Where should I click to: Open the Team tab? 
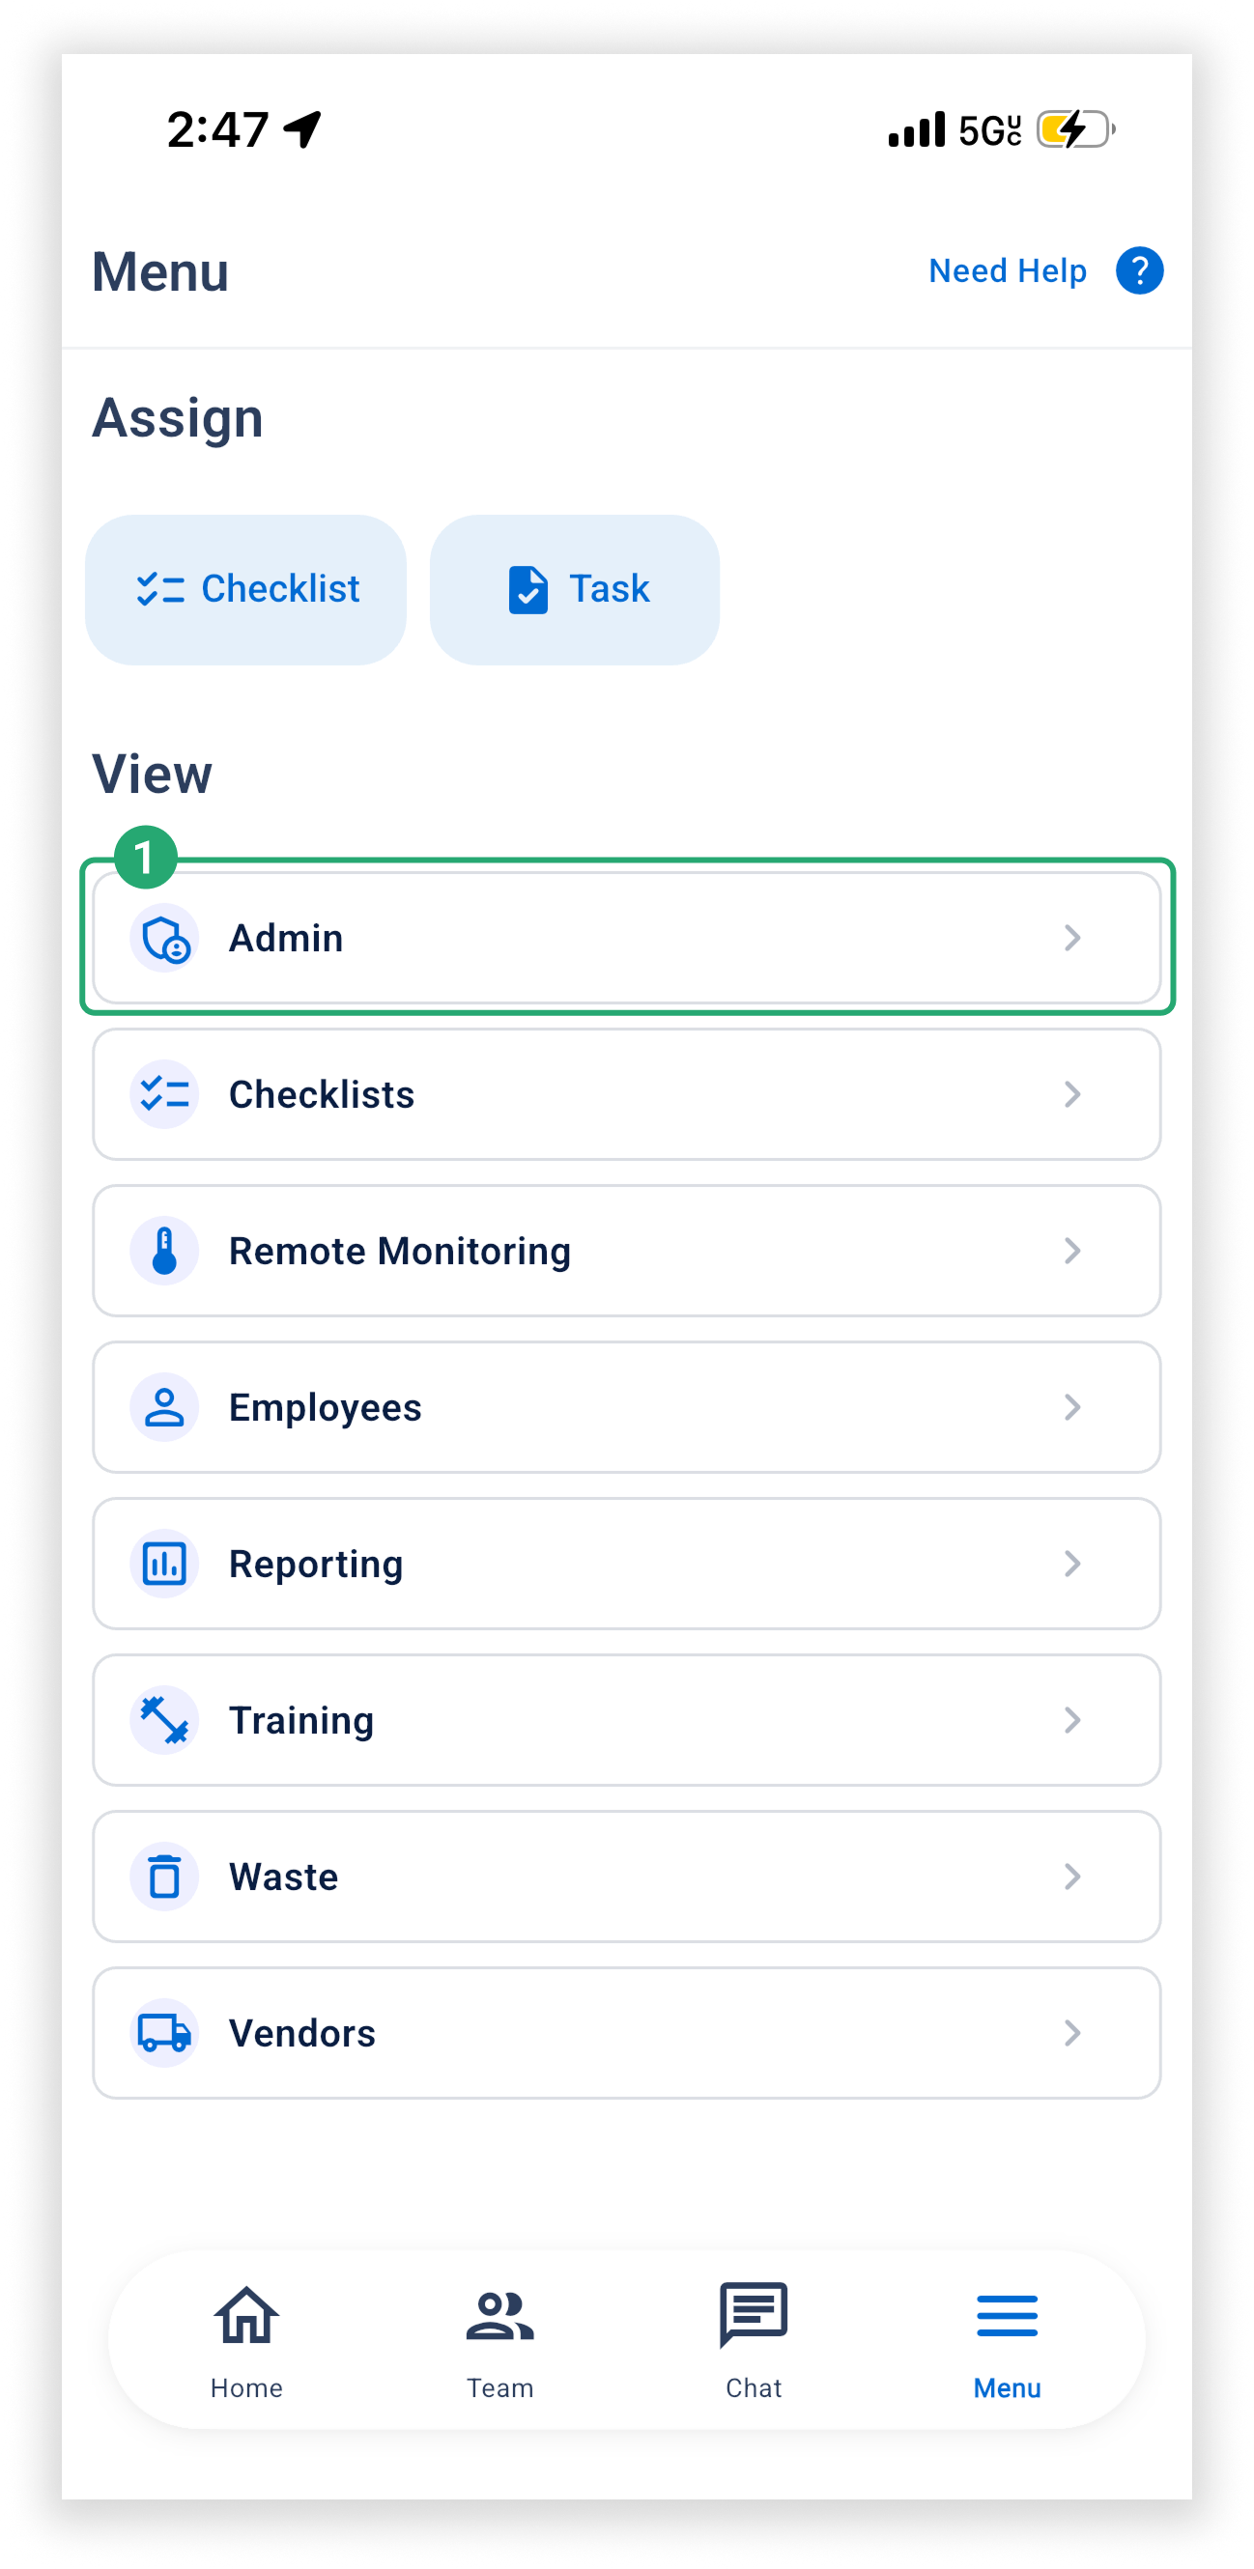(x=499, y=2339)
